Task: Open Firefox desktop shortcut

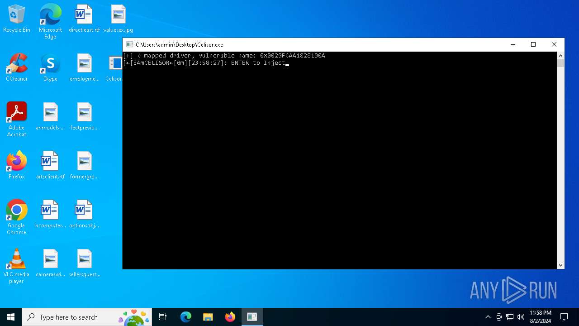Action: [x=17, y=166]
